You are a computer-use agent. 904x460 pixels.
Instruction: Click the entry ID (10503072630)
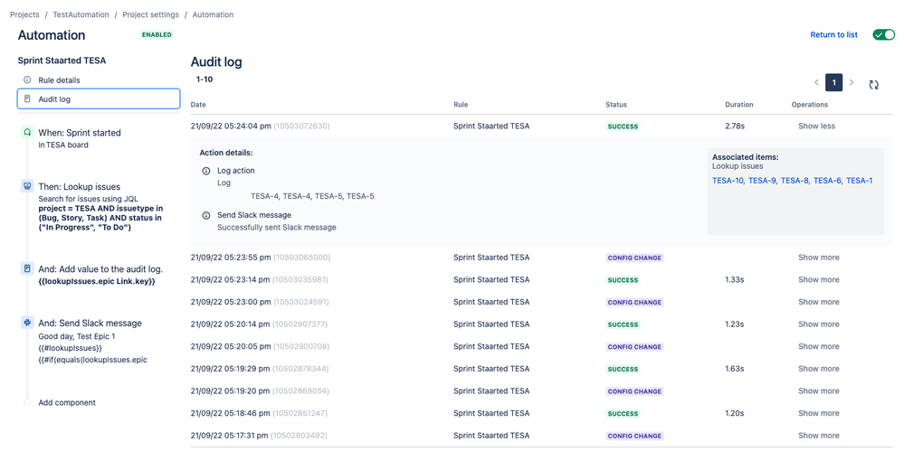click(301, 127)
